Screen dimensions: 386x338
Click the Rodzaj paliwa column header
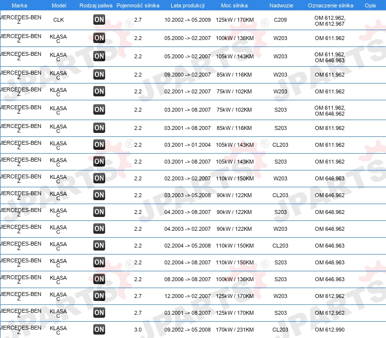pyautogui.click(x=96, y=5)
